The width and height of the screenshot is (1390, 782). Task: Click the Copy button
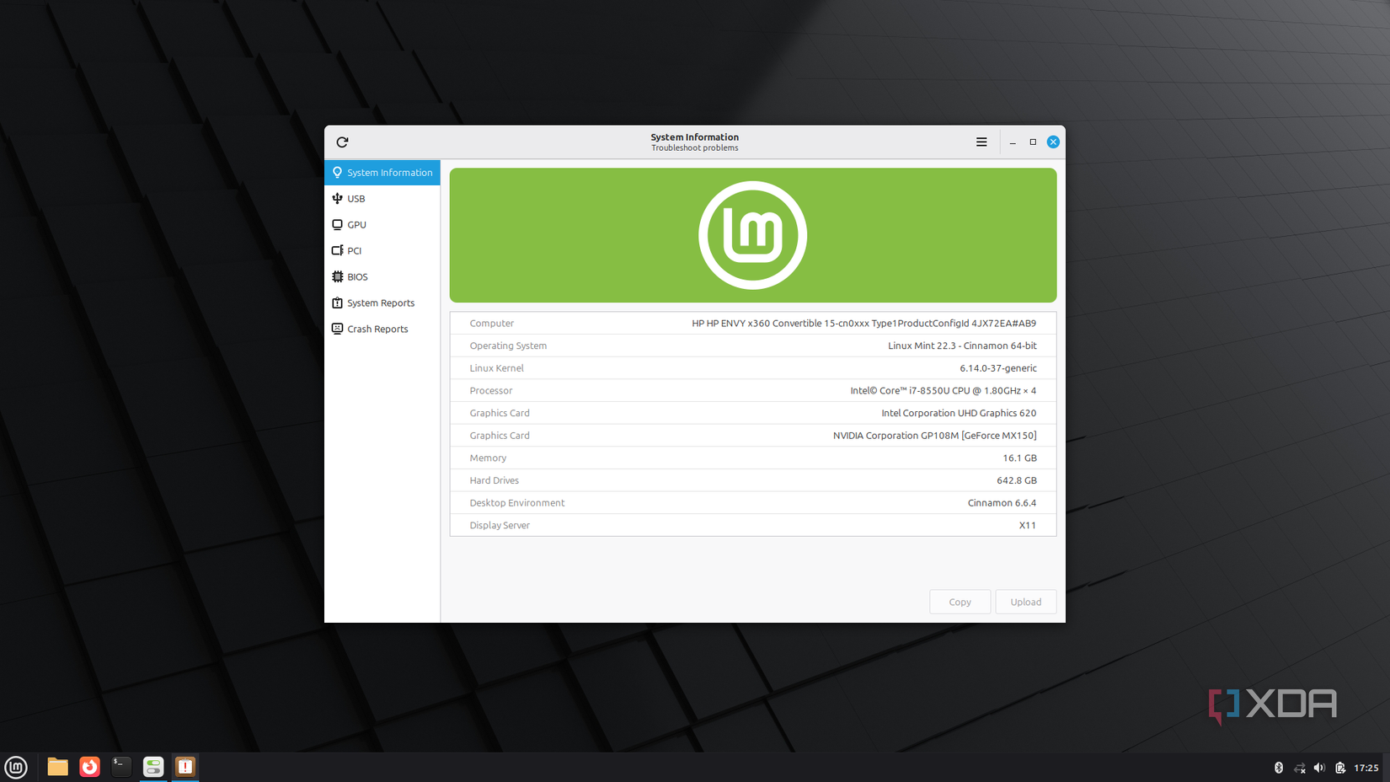tap(960, 602)
